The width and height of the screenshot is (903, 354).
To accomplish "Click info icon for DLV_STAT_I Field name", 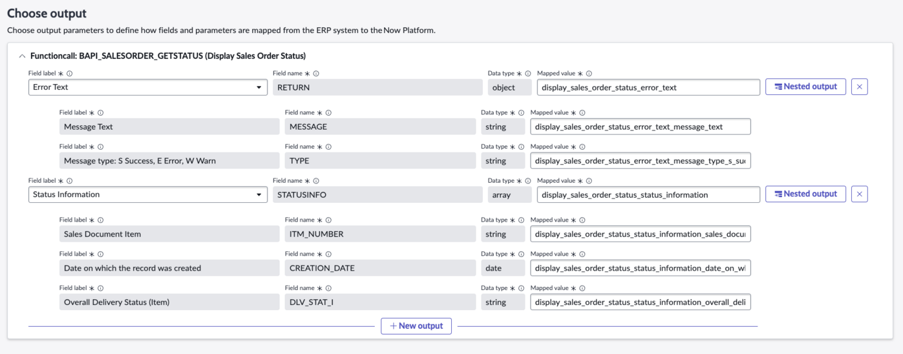I will pyautogui.click(x=328, y=288).
